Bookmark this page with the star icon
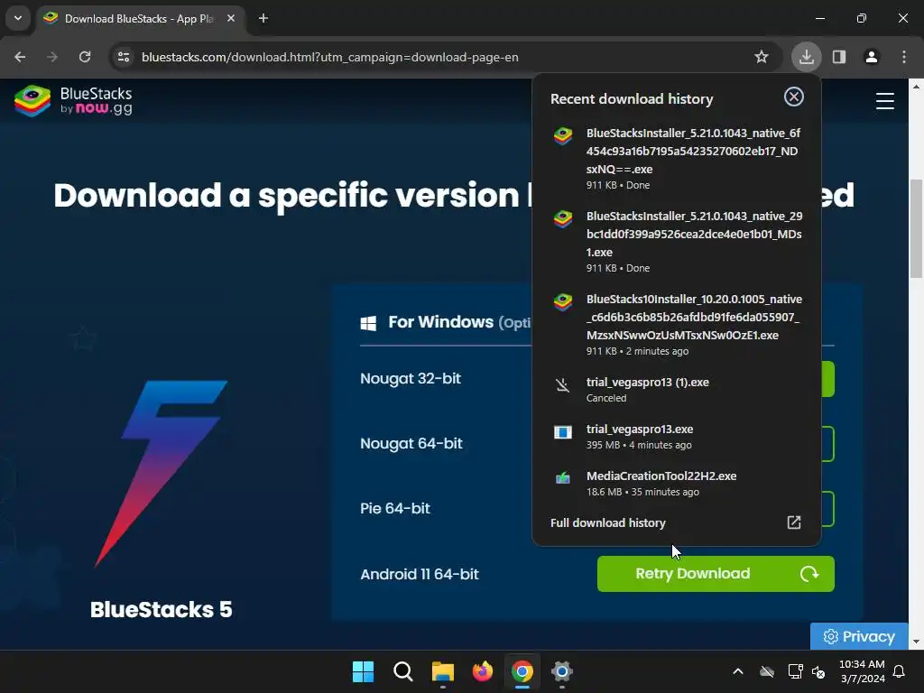The width and height of the screenshot is (924, 693). pyautogui.click(x=762, y=57)
